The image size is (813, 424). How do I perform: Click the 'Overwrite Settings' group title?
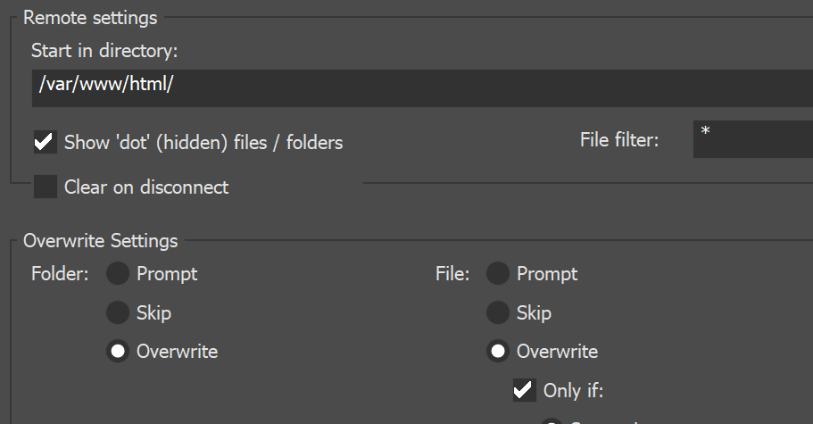coord(101,241)
